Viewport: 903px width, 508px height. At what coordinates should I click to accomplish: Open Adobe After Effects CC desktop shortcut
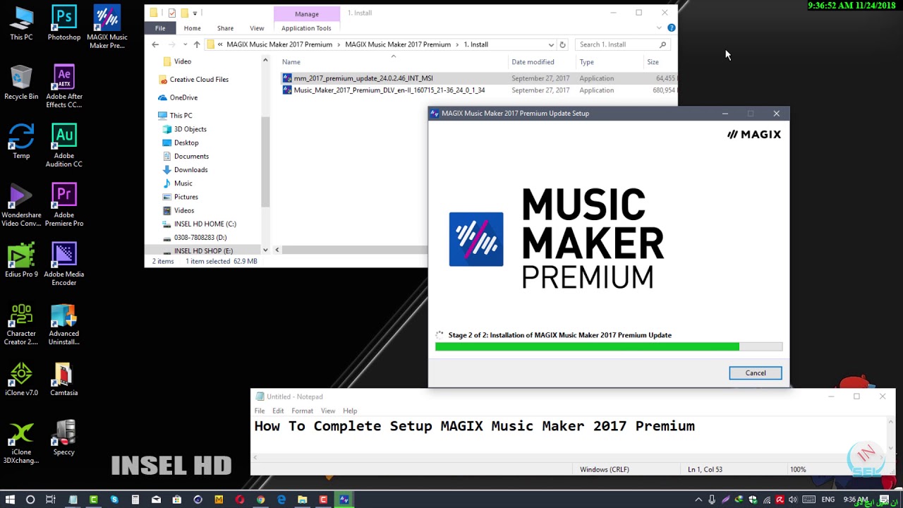coord(64,87)
